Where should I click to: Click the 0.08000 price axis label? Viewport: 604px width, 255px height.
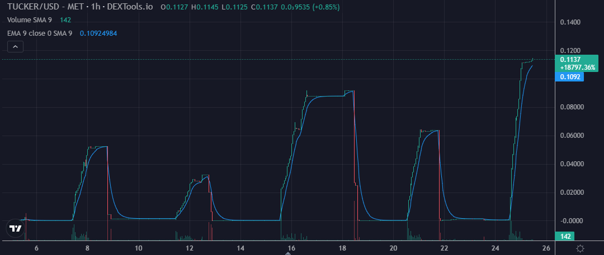point(571,107)
